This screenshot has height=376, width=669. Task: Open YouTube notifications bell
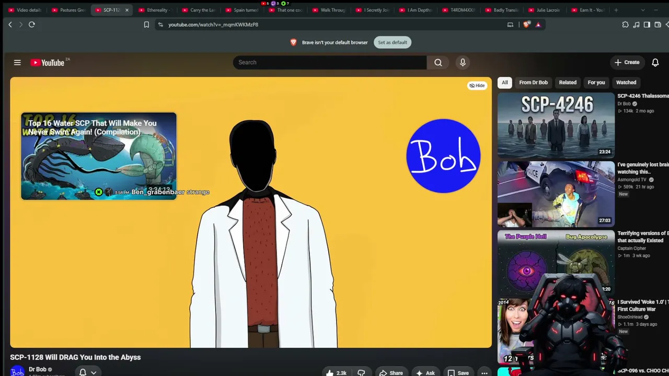tap(655, 63)
